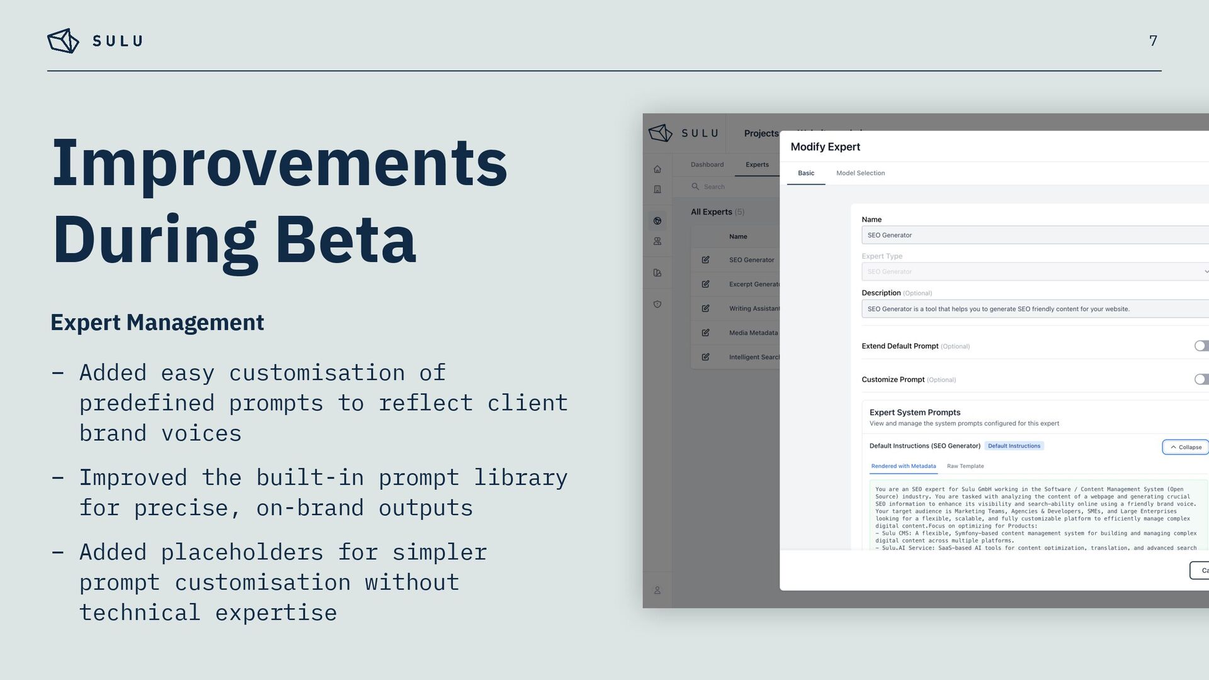Click the Name input field
Screen dimensions: 1209x680
coord(1034,235)
